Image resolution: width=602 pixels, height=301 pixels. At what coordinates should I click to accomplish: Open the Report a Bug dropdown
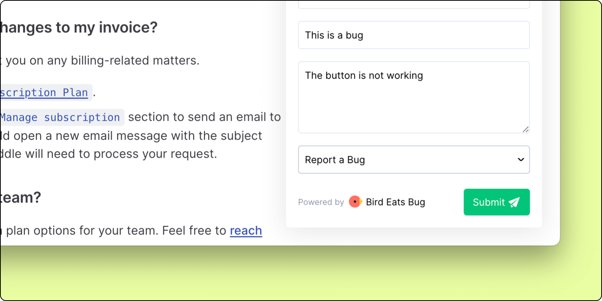413,160
